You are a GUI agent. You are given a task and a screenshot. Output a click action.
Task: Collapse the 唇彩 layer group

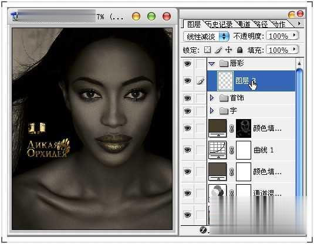click(212, 64)
